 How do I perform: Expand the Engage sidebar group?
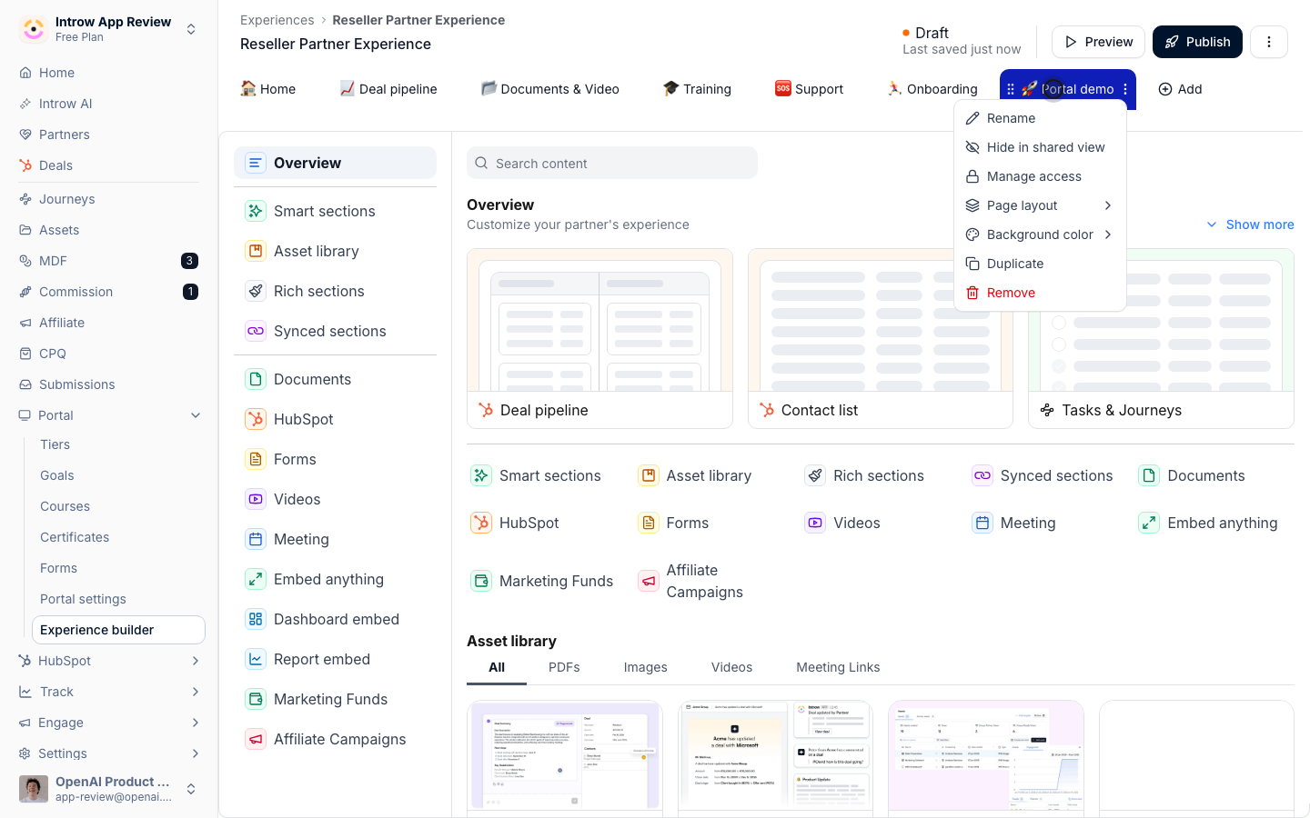pos(196,723)
